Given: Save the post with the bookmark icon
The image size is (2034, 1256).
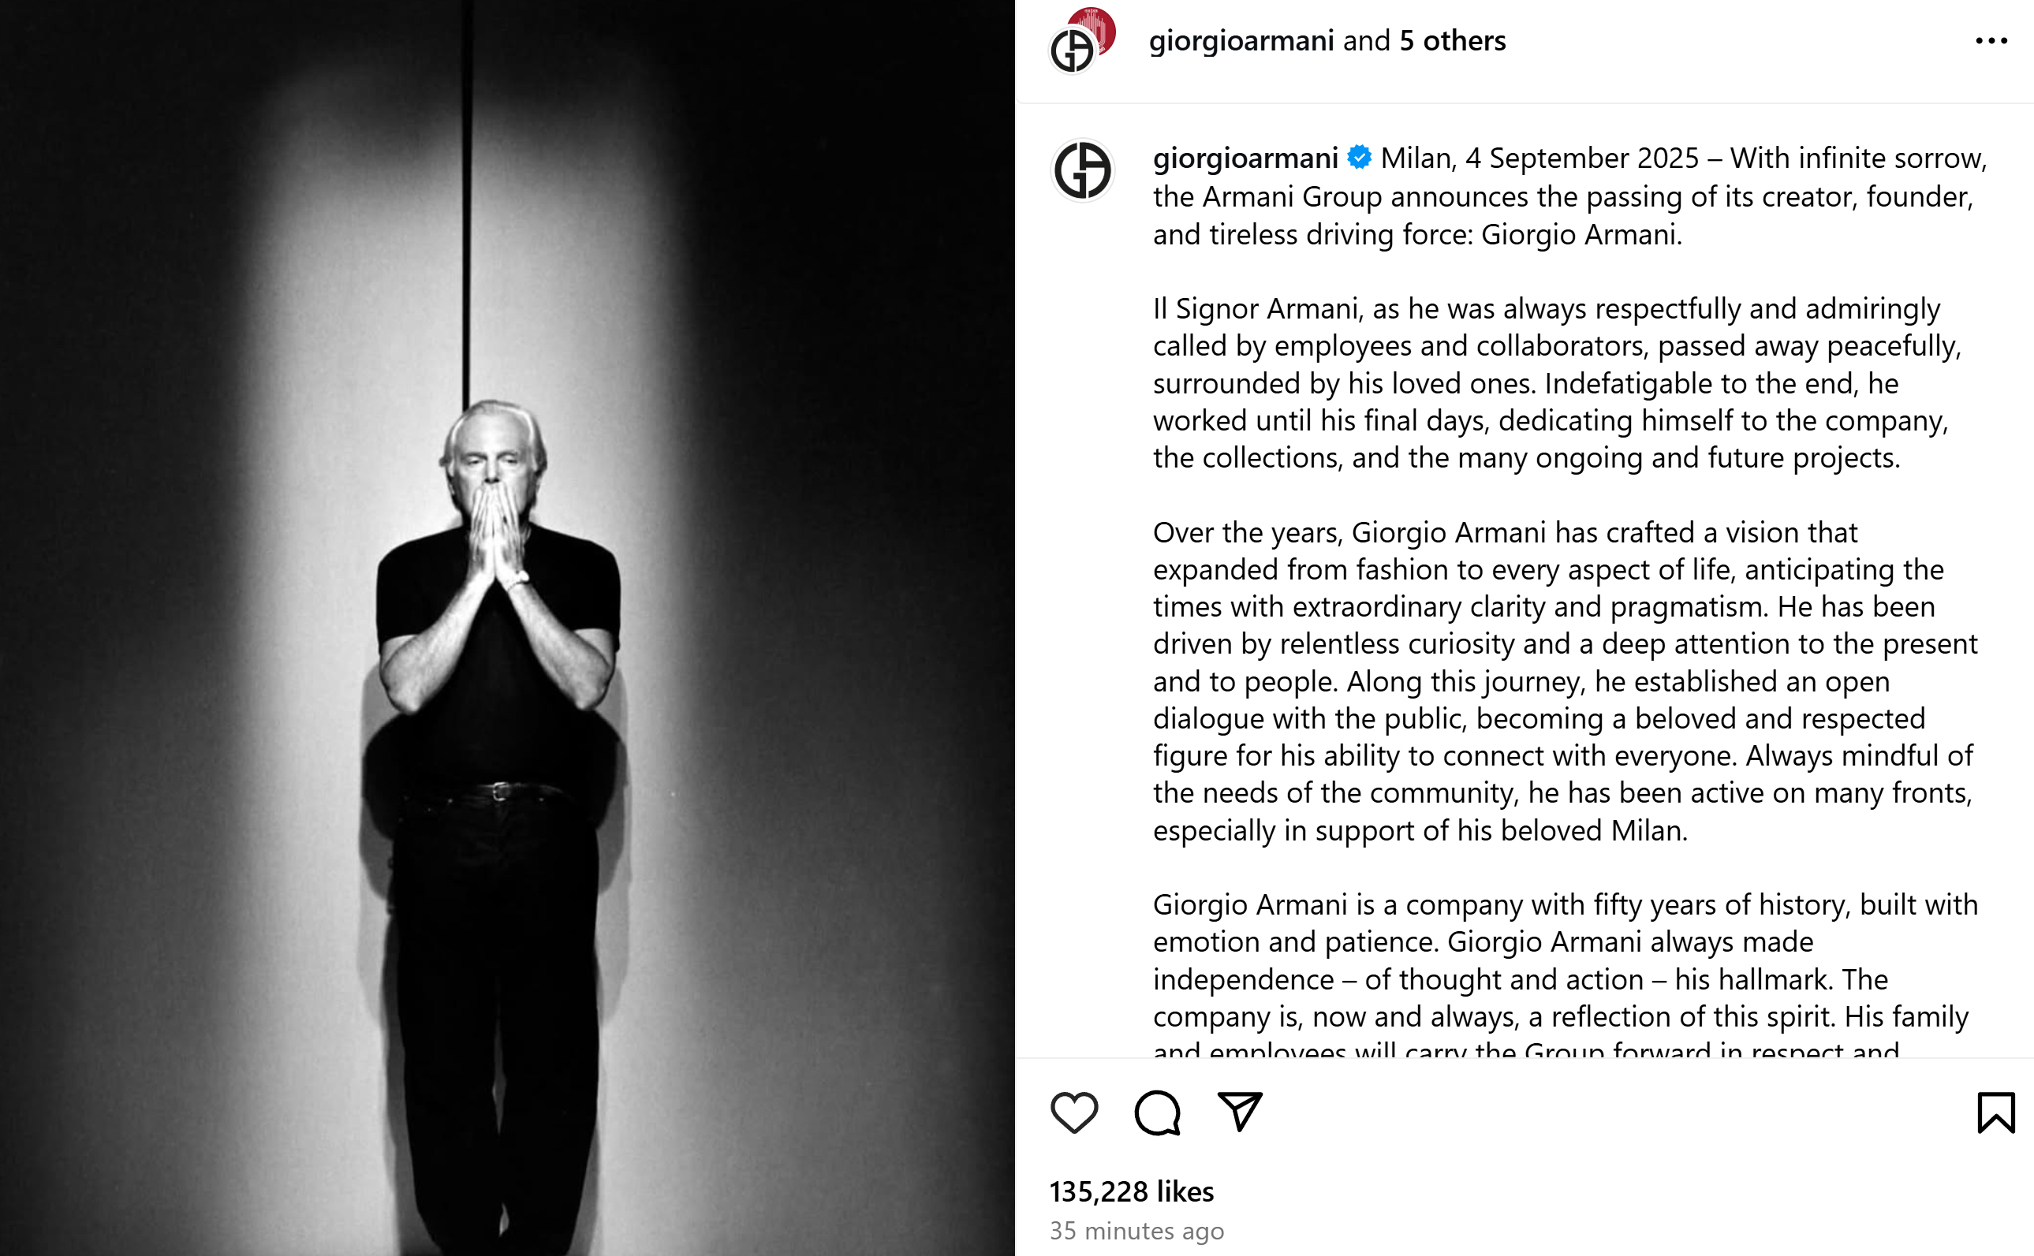Looking at the screenshot, I should point(1996,1113).
